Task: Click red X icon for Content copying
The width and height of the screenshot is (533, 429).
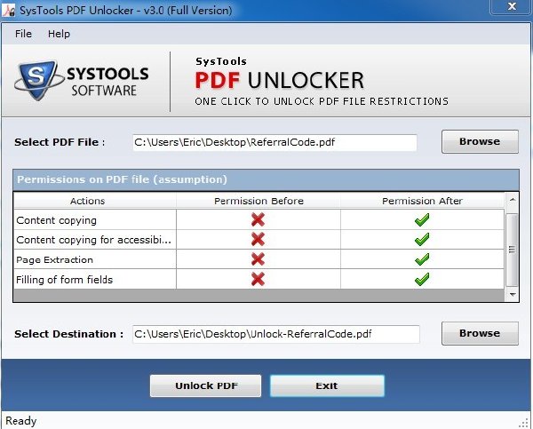Action: pos(258,219)
